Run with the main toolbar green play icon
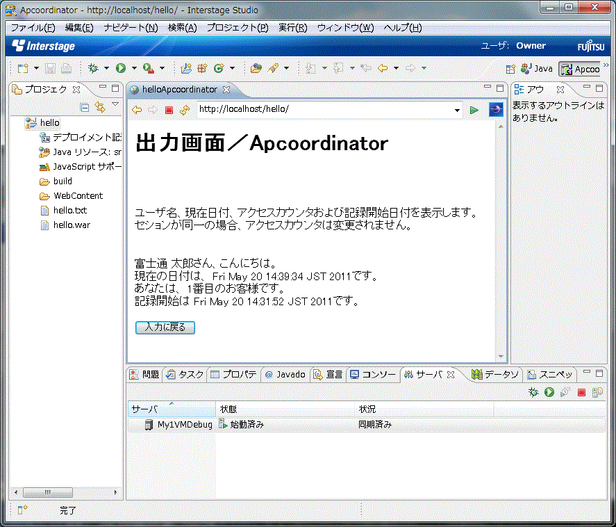The height and width of the screenshot is (527, 616). point(121,68)
